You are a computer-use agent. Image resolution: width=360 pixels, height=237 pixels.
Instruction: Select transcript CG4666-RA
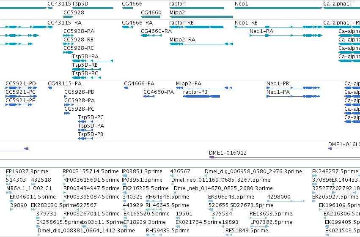click(137, 23)
